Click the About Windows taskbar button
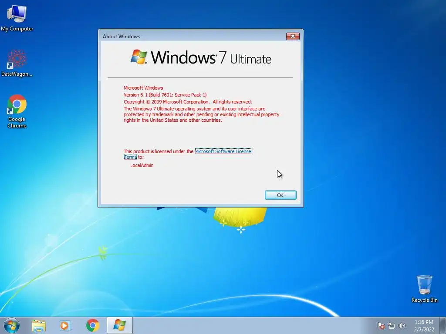Image resolution: width=446 pixels, height=334 pixels. tap(120, 325)
